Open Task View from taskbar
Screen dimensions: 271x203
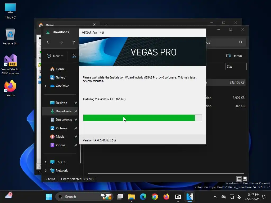(x=120, y=197)
